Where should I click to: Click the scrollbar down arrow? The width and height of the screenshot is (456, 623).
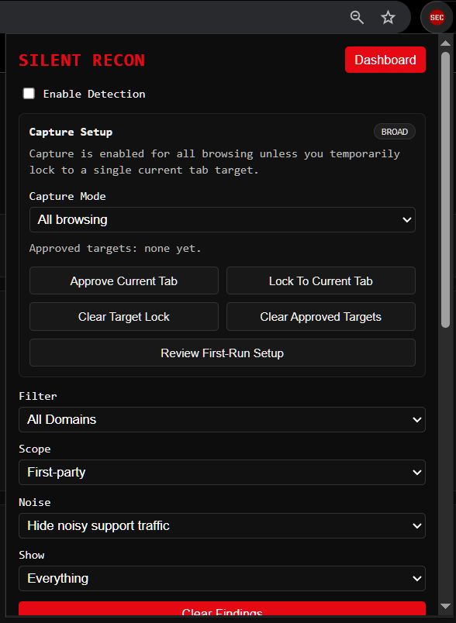pyautogui.click(x=445, y=606)
